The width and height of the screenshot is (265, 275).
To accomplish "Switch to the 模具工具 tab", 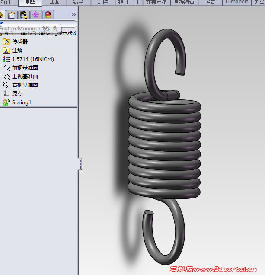I will pyautogui.click(x=129, y=3).
